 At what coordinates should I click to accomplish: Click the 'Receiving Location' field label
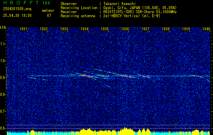click(x=79, y=8)
